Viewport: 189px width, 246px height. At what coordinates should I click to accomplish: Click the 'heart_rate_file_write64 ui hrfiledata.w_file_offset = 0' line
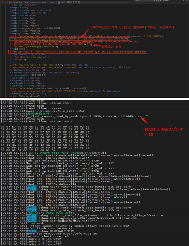[x=82, y=215]
